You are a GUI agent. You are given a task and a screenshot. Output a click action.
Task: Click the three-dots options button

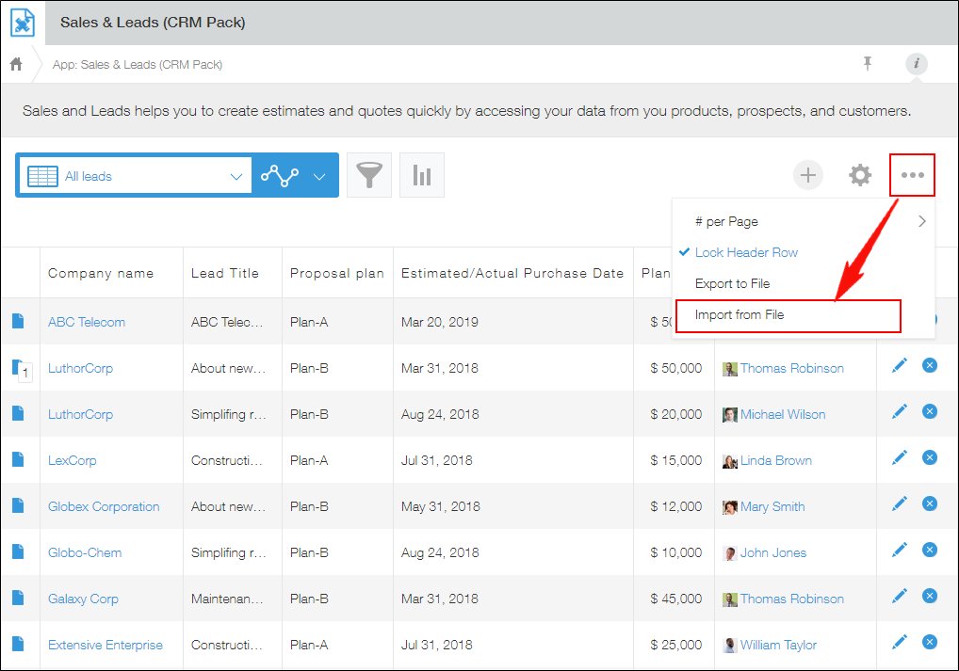[912, 175]
